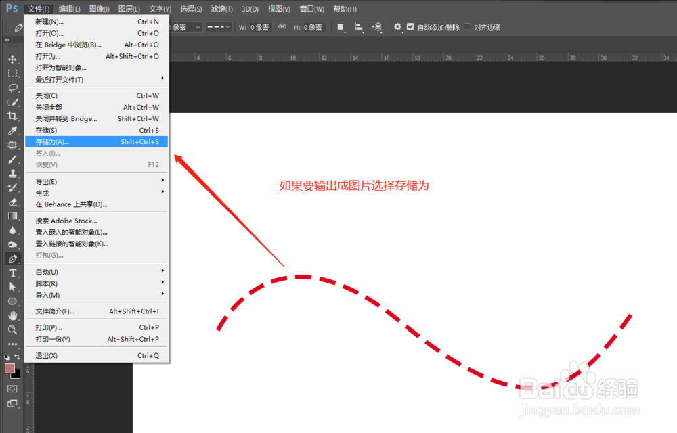The image size is (677, 433).
Task: Choose 新建(N)... menu entry
Action: pyautogui.click(x=96, y=22)
